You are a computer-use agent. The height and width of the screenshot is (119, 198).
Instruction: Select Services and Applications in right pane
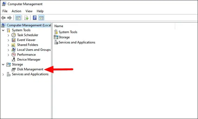[x=77, y=42]
